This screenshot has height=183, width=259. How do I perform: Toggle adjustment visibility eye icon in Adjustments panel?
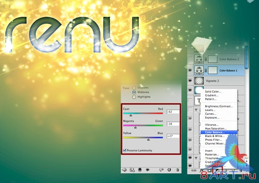pyautogui.click(x=147, y=170)
